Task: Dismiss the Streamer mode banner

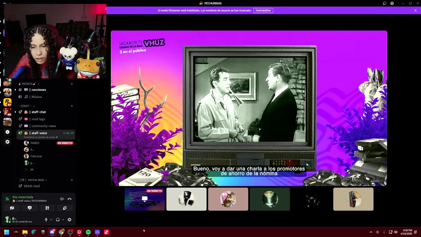Action: 415,11
